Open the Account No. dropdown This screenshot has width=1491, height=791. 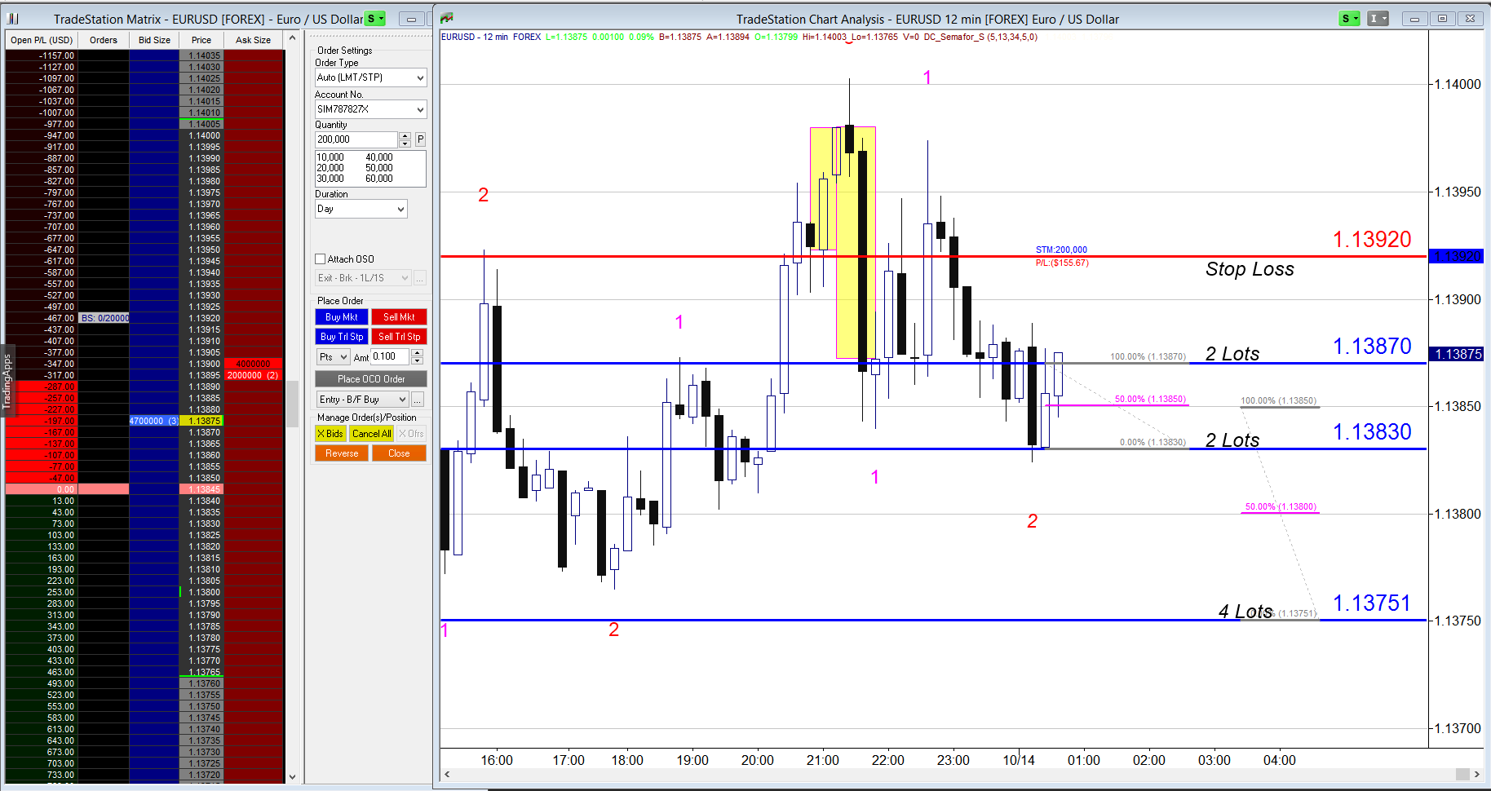[x=371, y=109]
